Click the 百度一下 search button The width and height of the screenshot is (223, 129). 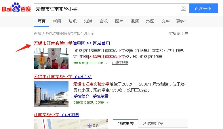pos(203,9)
